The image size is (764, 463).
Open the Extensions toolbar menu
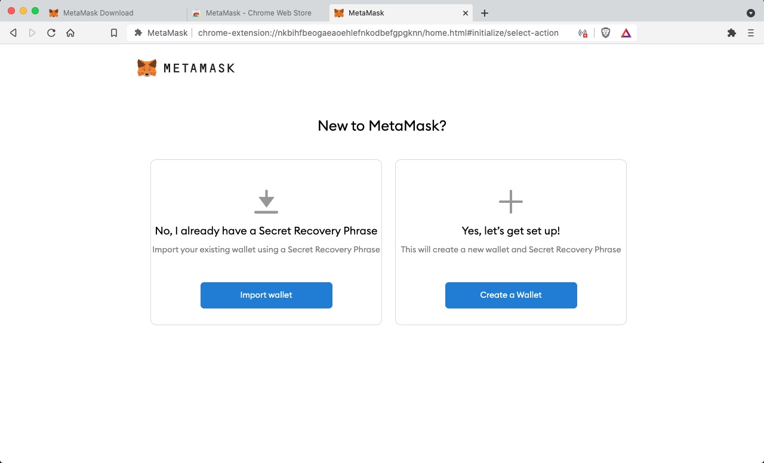[x=732, y=33]
